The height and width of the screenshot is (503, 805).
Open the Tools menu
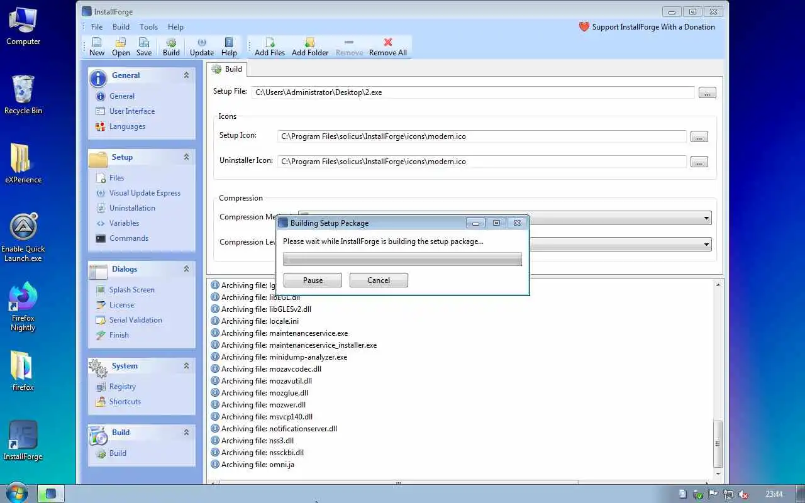pyautogui.click(x=148, y=27)
